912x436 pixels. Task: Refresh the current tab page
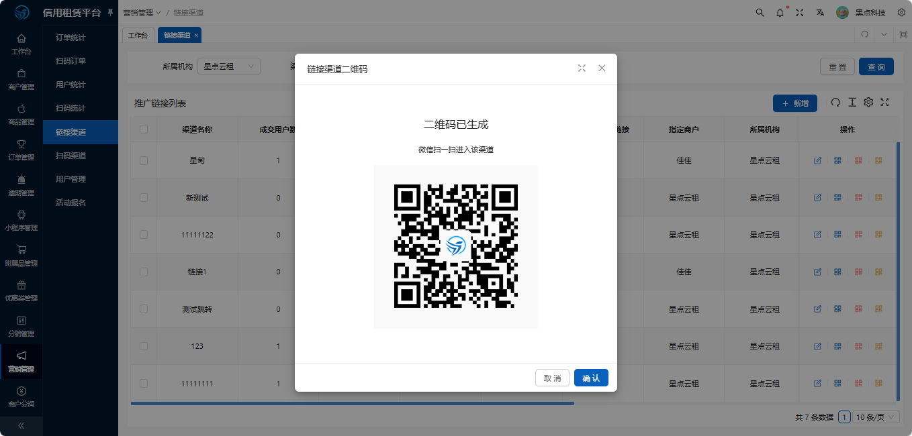pyautogui.click(x=865, y=35)
